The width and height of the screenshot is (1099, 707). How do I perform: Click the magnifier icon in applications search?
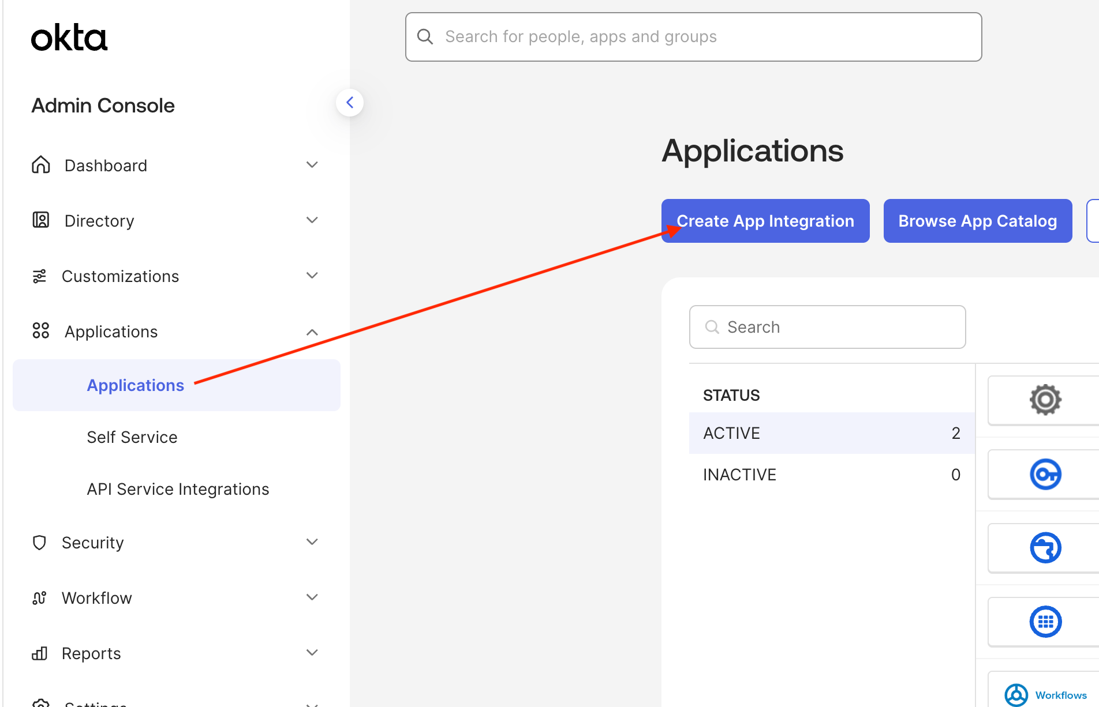click(x=712, y=327)
